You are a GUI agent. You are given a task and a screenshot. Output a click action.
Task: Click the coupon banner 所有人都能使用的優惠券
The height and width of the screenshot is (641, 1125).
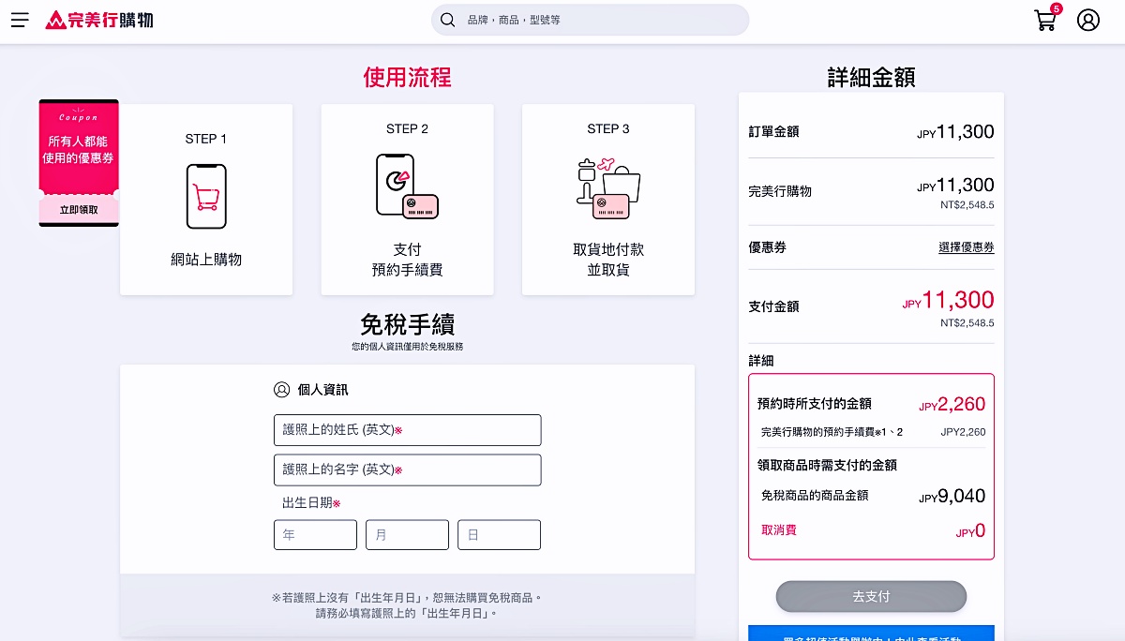79,150
